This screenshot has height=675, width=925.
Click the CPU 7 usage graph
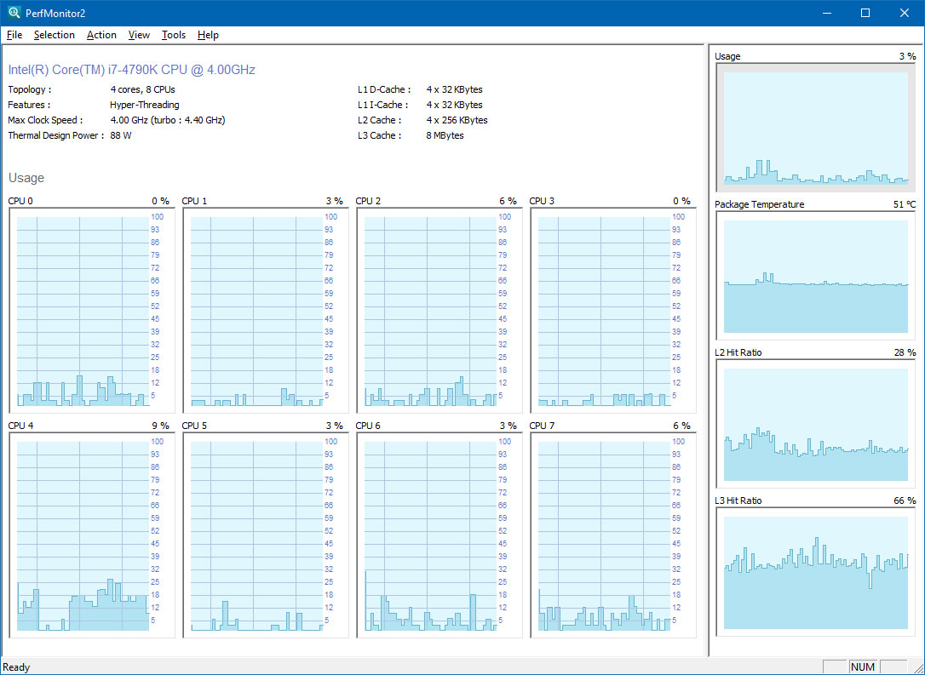pyautogui.click(x=604, y=535)
